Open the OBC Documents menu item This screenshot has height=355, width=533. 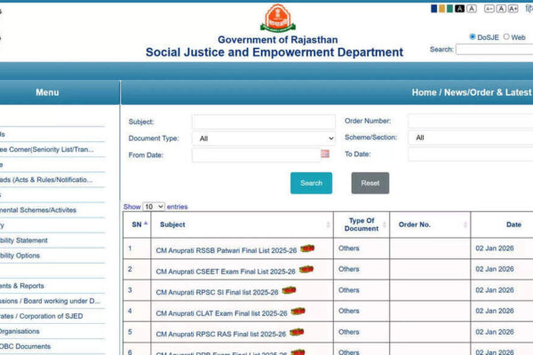[26, 346]
